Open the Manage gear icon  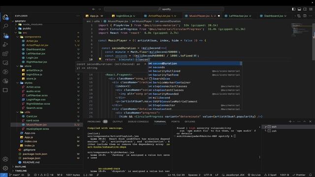pyautogui.click(x=5, y=168)
